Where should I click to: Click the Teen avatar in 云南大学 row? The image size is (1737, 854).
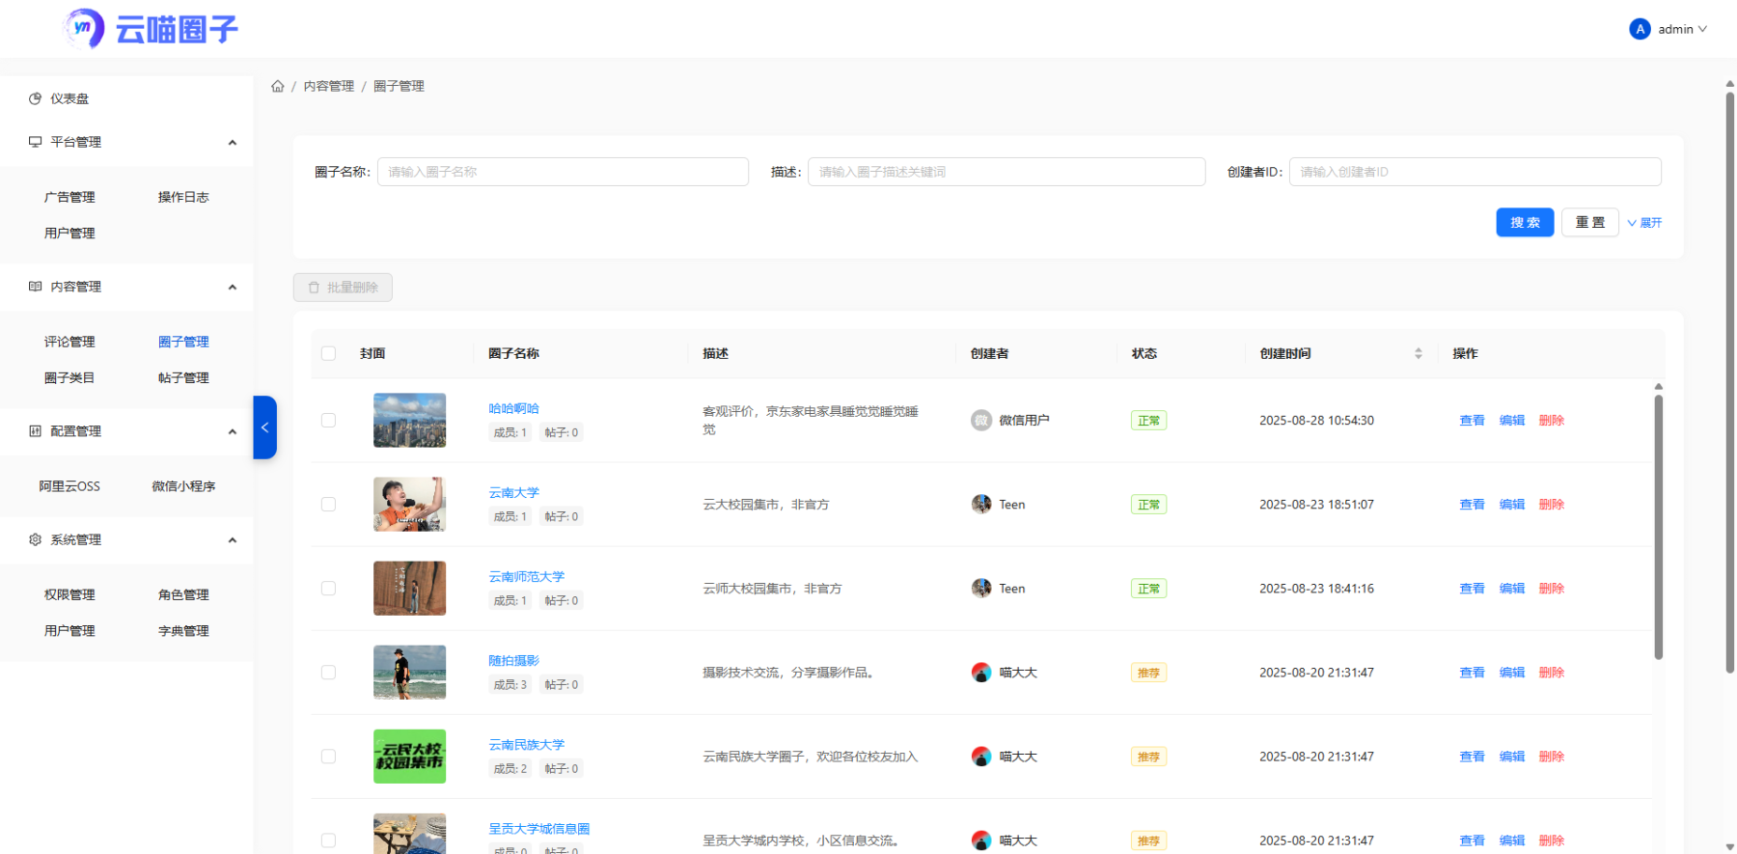click(x=981, y=505)
